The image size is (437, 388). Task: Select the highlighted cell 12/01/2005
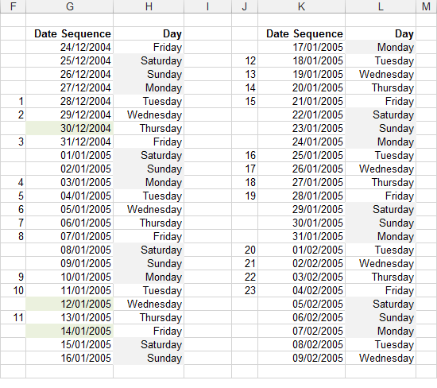[69, 304]
